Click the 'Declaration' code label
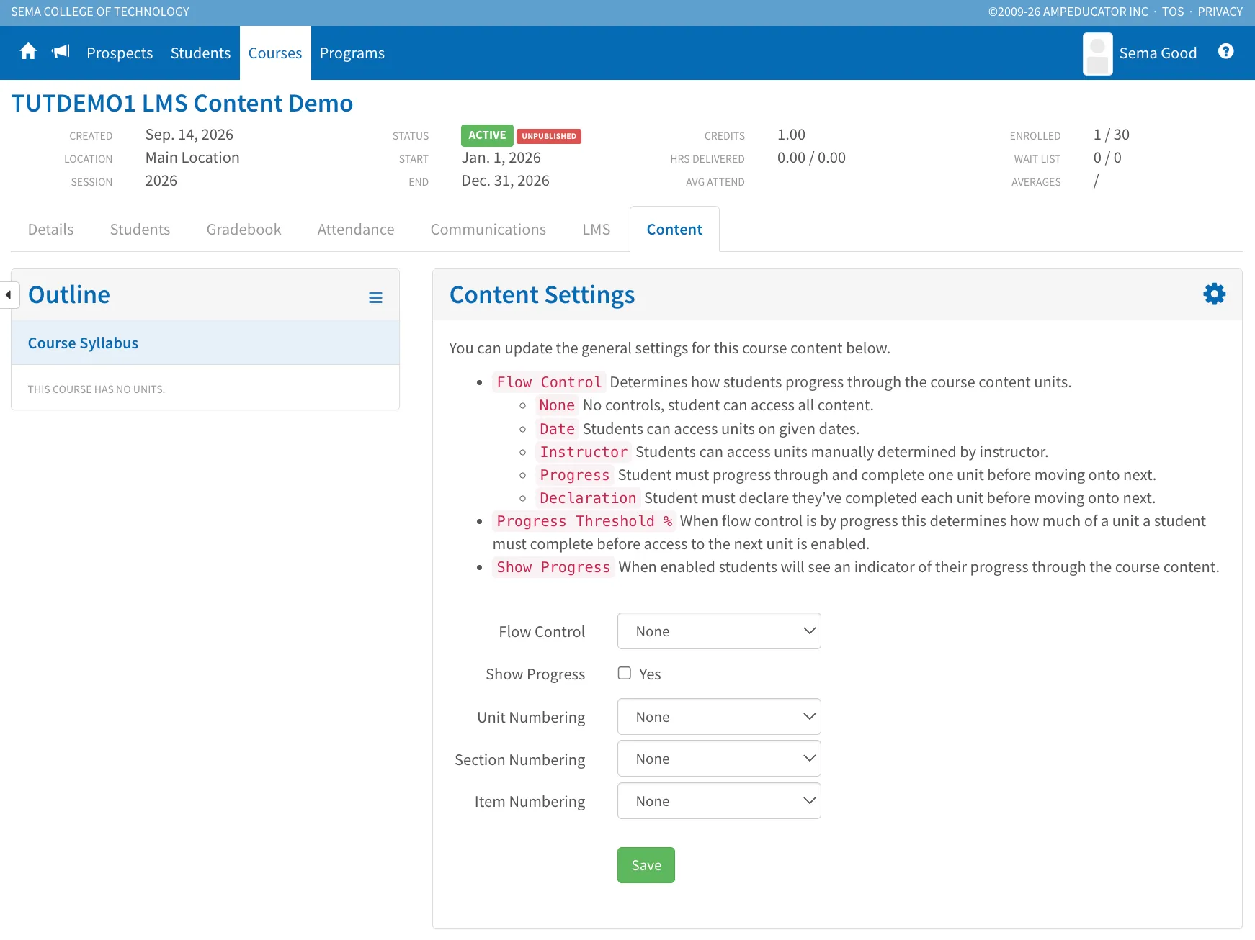Screen dimensions: 1255x940 pos(588,498)
